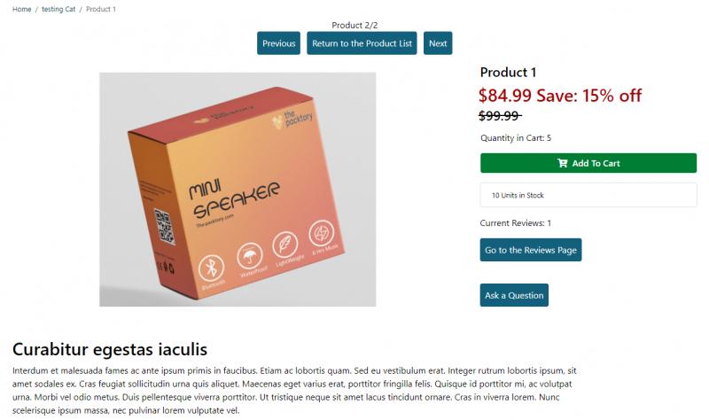Open the Home breadcrumb link
The image size is (709, 420).
[x=21, y=9]
